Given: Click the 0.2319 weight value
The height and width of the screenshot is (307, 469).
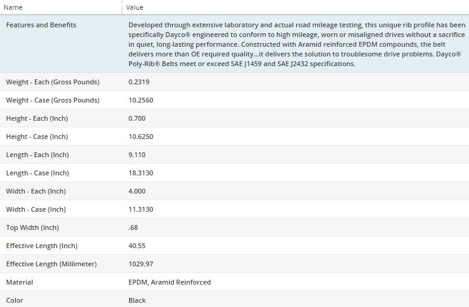Looking at the screenshot, I should coord(141,82).
